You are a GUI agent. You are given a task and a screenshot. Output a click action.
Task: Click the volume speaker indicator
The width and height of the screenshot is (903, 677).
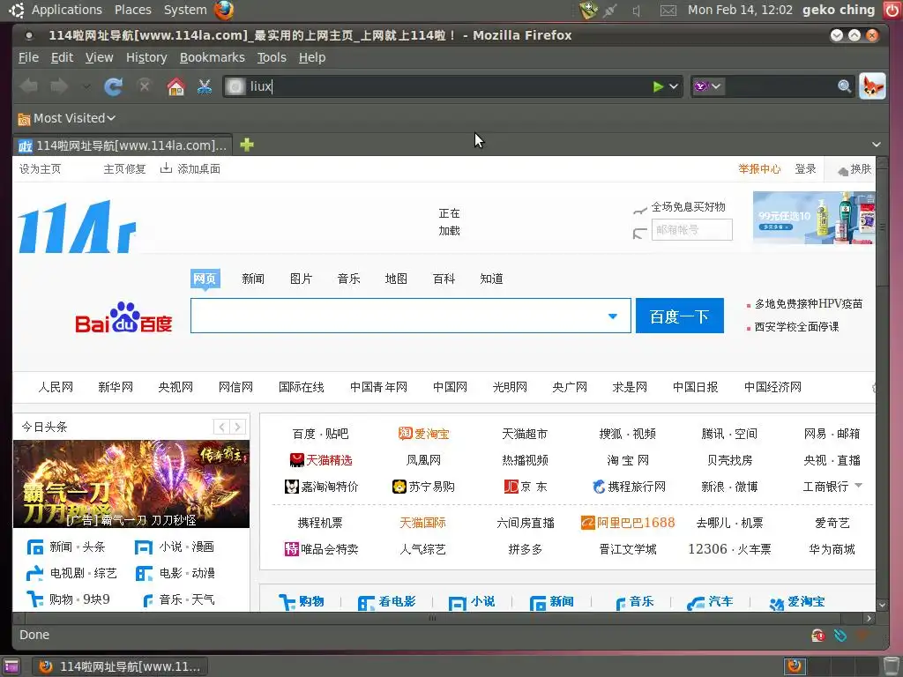coord(637,11)
